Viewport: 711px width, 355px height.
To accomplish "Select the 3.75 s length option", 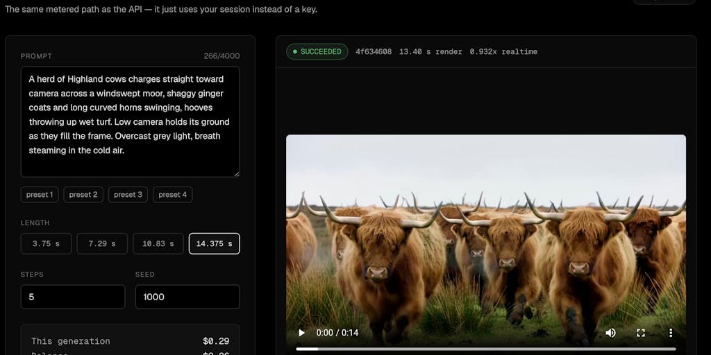I will coord(47,243).
